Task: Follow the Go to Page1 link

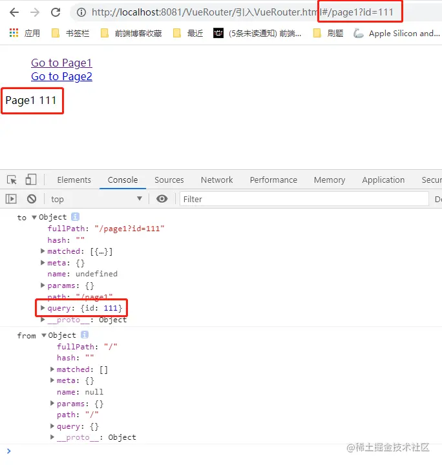Action: click(61, 63)
